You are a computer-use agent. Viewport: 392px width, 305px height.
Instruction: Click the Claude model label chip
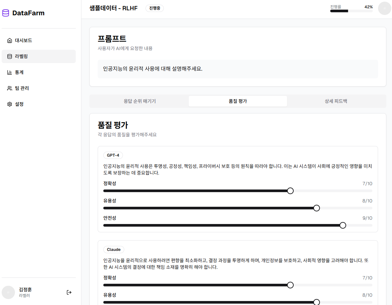click(114, 249)
